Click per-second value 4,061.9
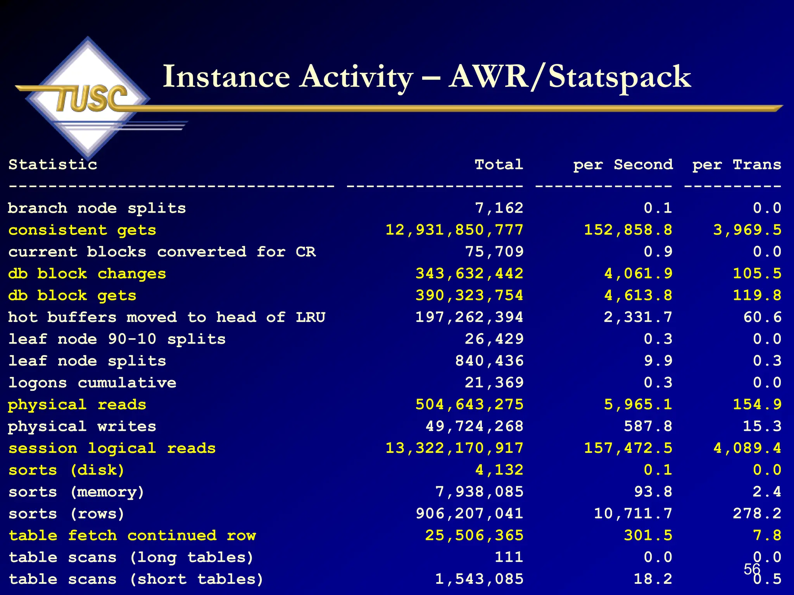794x595 pixels. (x=638, y=274)
